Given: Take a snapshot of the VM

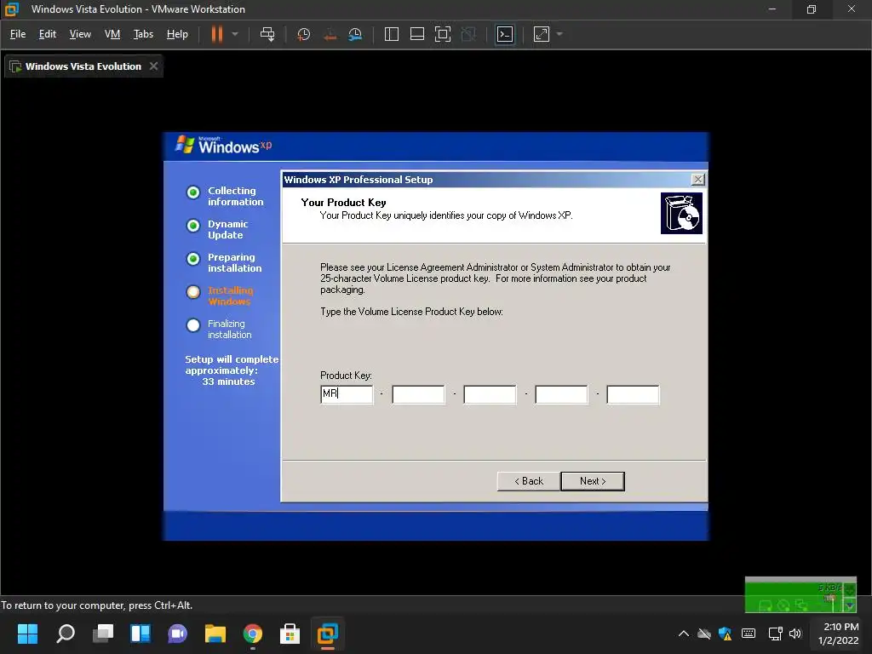Looking at the screenshot, I should pos(304,34).
